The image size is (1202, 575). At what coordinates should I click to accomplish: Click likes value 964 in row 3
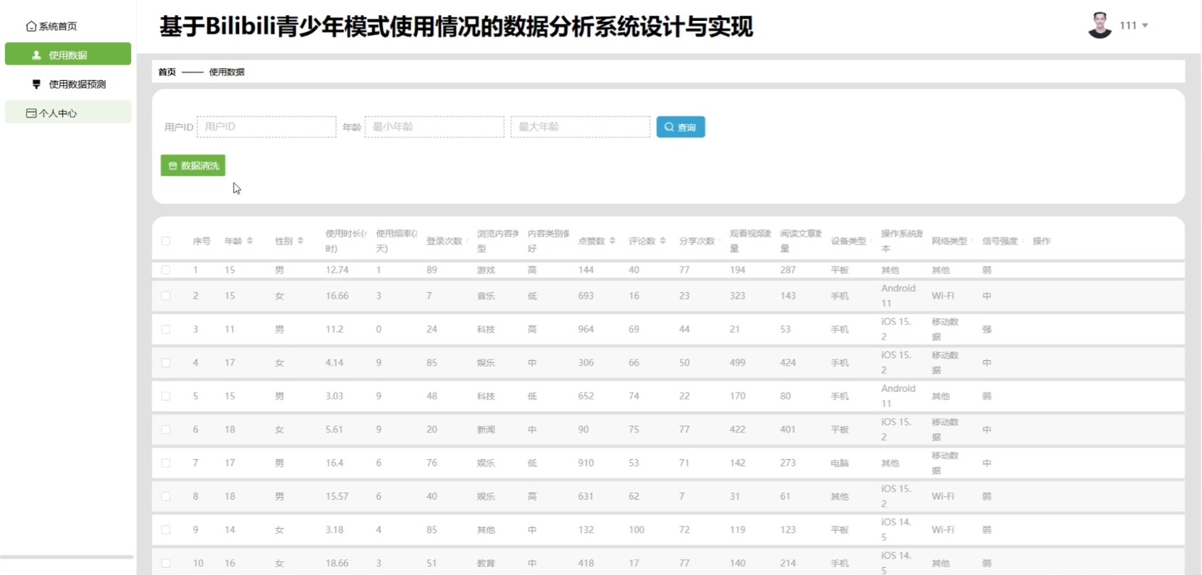(586, 329)
